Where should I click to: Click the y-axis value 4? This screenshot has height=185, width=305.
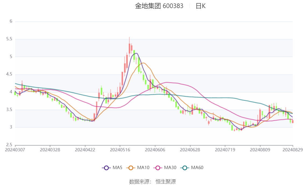point(11,92)
